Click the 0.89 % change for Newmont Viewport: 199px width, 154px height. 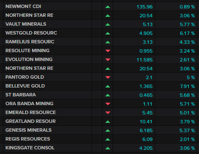click(x=187, y=7)
